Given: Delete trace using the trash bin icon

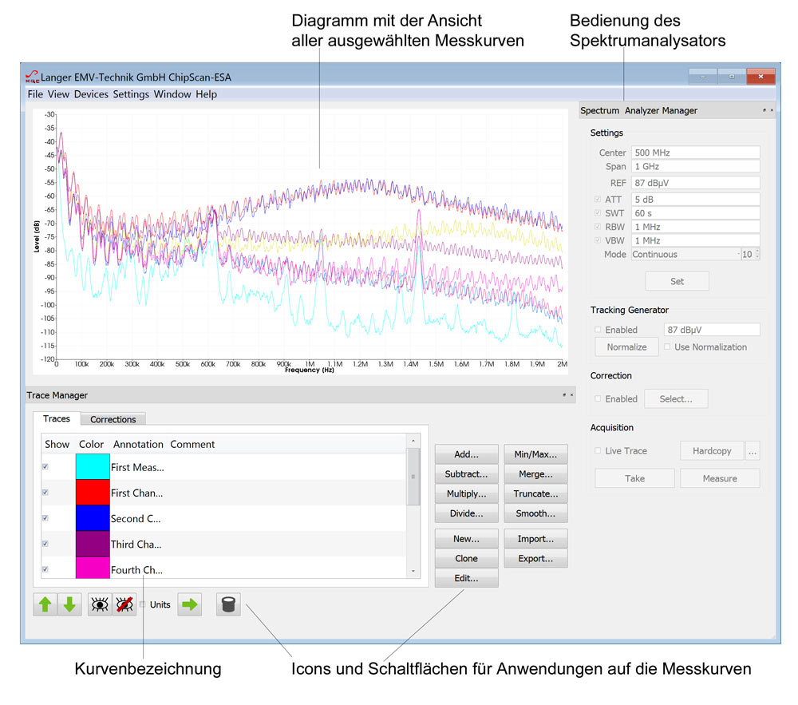Looking at the screenshot, I should point(227,604).
